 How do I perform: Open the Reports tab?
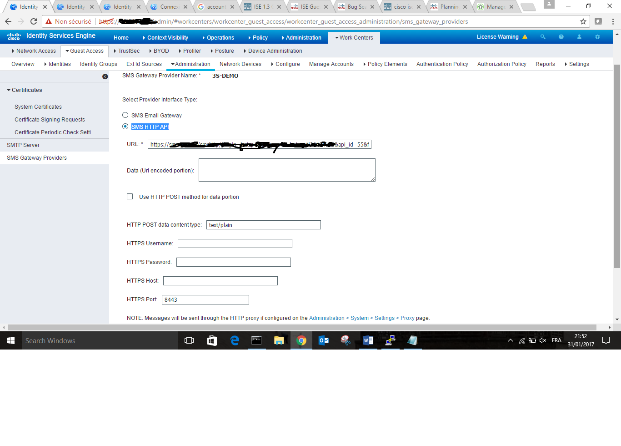point(545,64)
